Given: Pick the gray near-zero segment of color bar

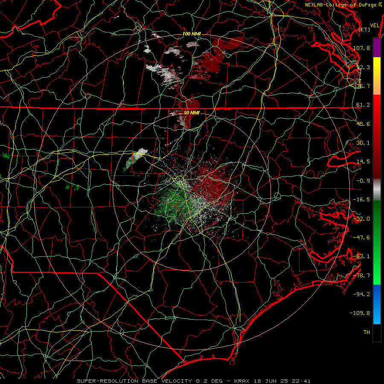Looking at the screenshot, I should (x=377, y=190).
